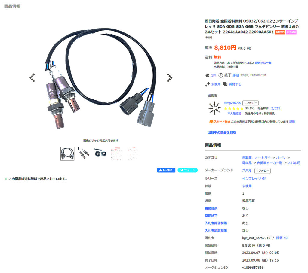Screen dimensions: 308x273
Task: Follow the スバル brand with +フォロー
Action: click(262, 171)
